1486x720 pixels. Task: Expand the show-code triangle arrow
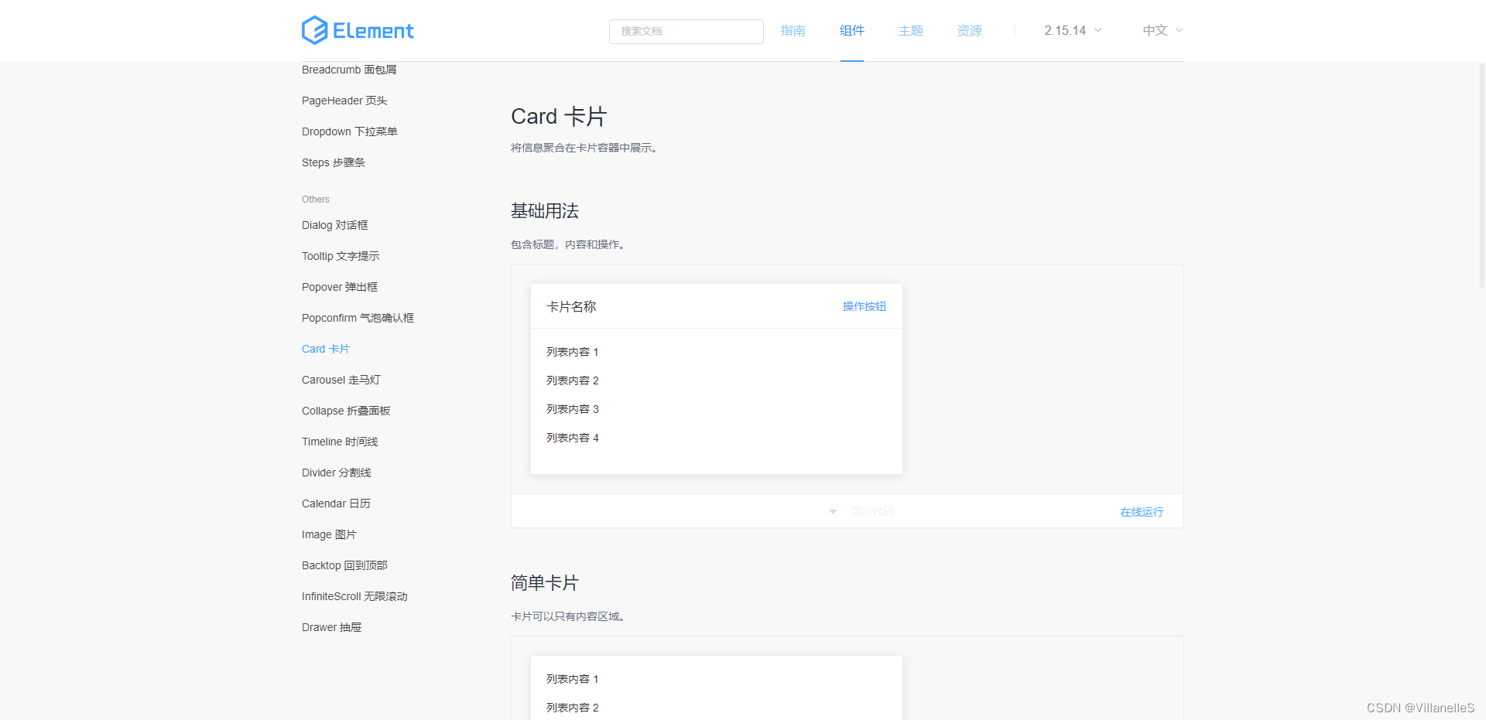(833, 512)
